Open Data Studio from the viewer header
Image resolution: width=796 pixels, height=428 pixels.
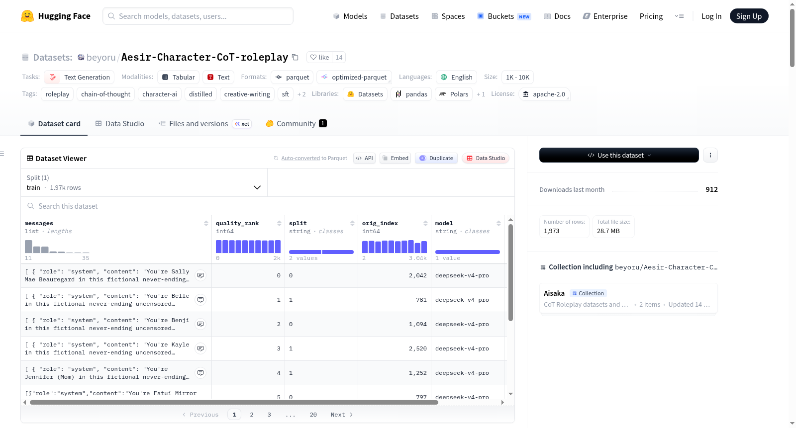(486, 158)
